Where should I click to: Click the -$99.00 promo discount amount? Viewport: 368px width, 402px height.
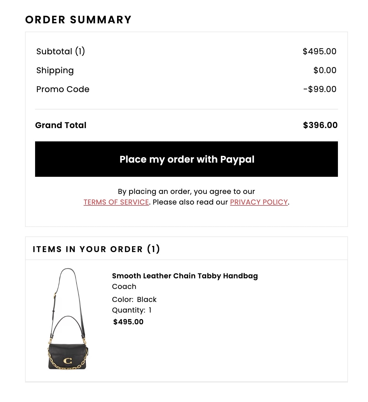(x=320, y=89)
